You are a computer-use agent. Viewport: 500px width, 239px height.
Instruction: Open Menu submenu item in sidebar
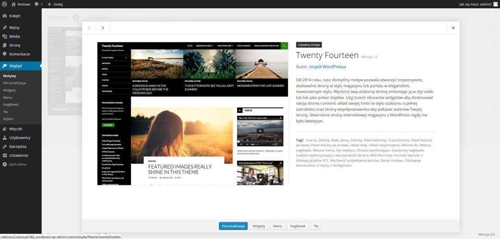8,97
